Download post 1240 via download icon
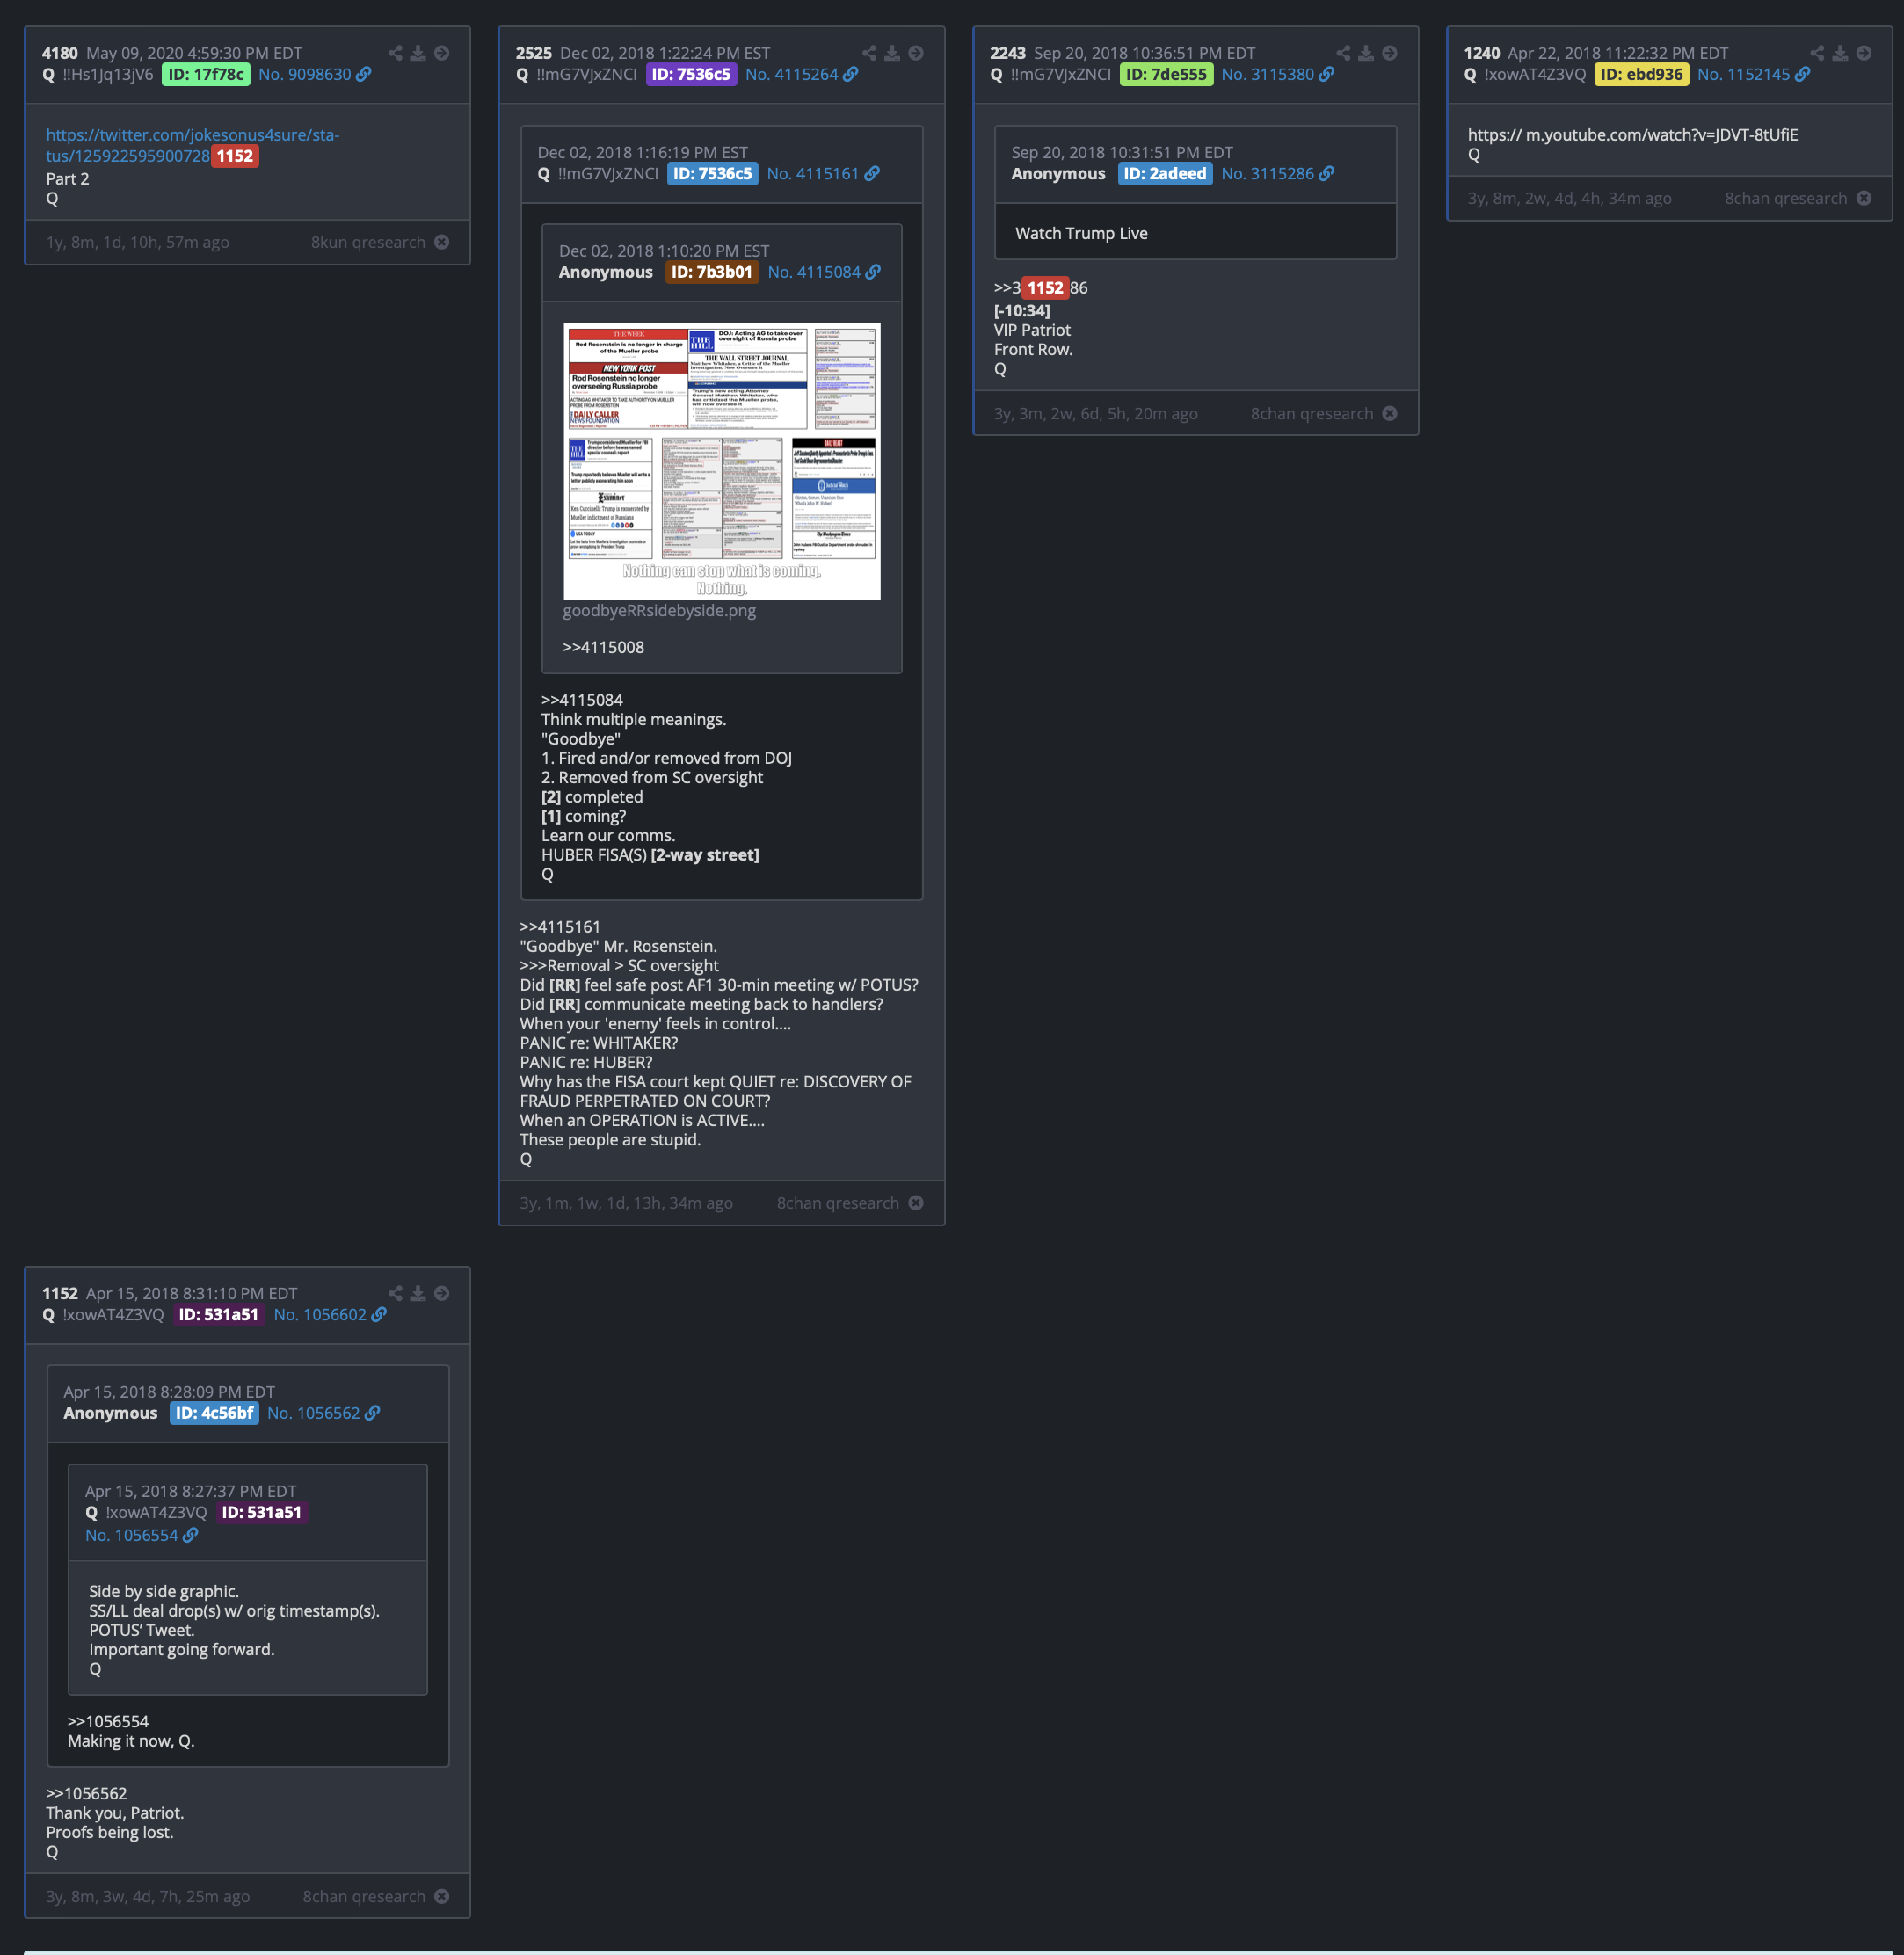The width and height of the screenshot is (1904, 1955). coord(1840,53)
